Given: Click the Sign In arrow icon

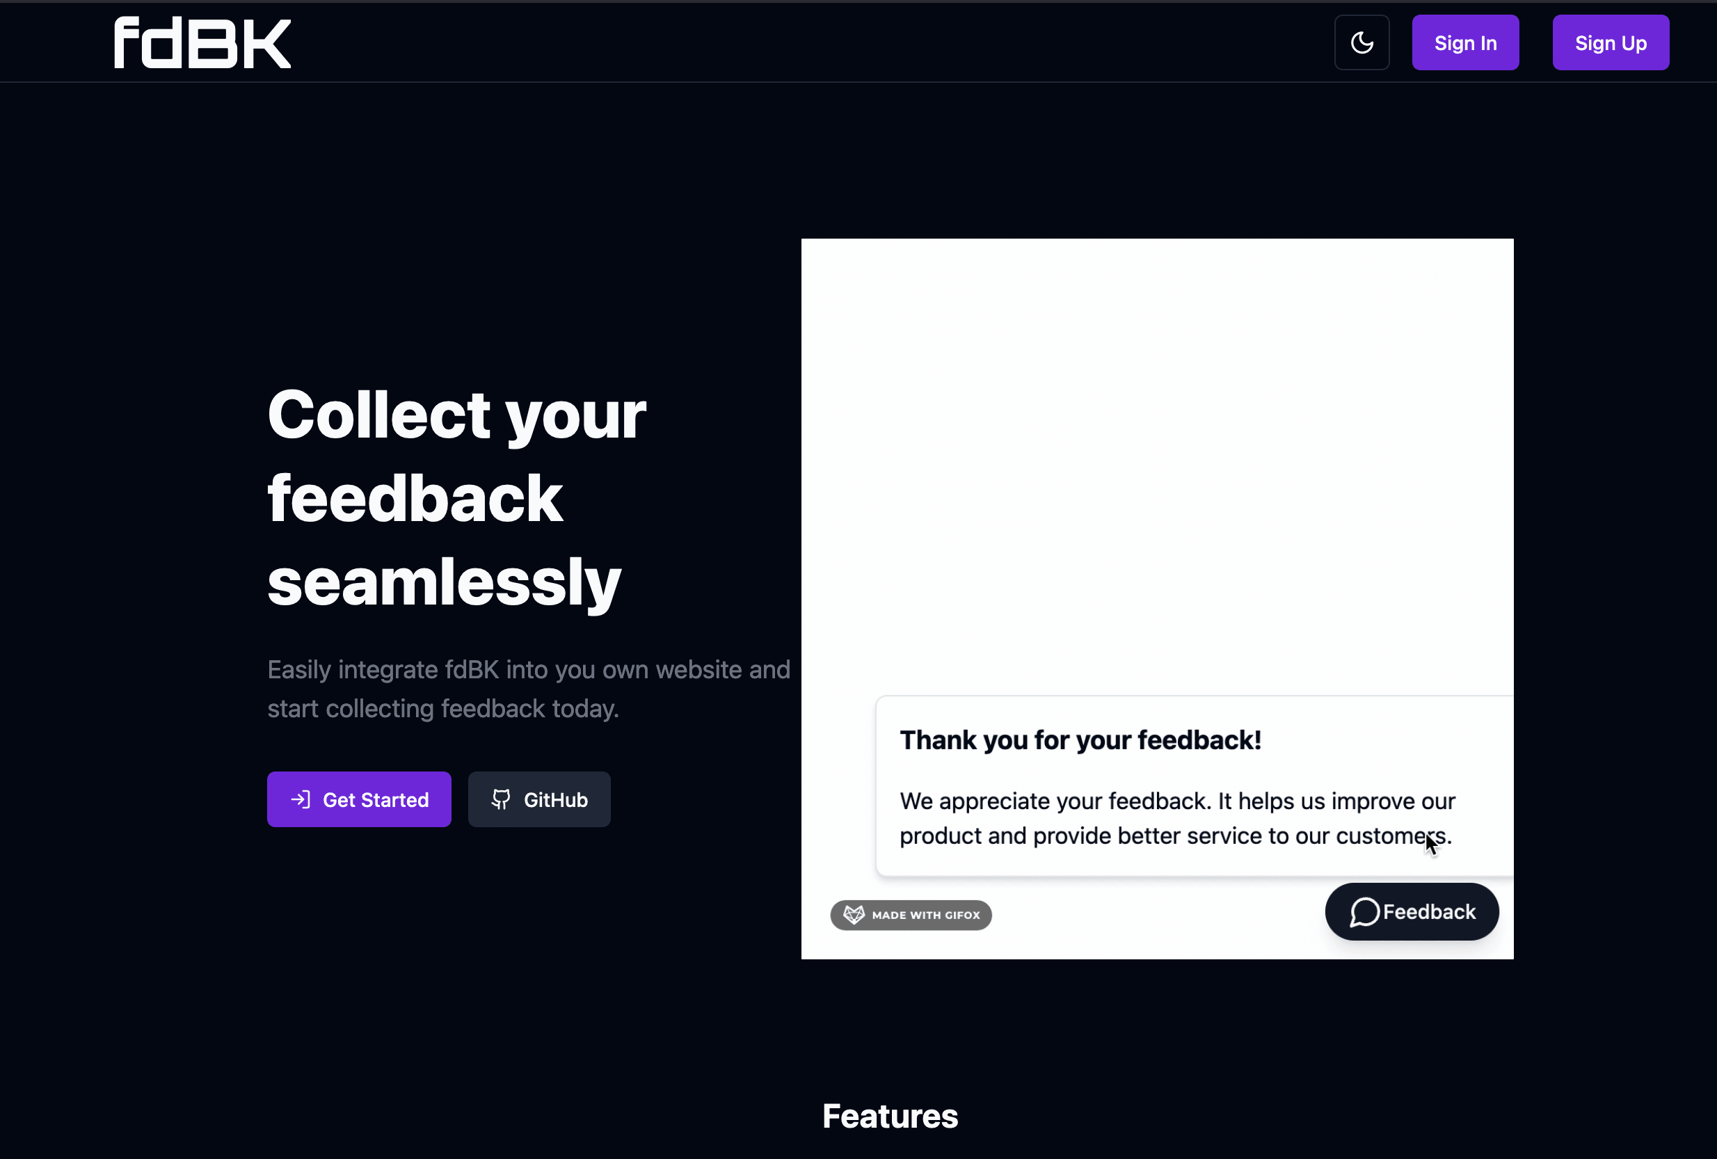Looking at the screenshot, I should coord(300,799).
